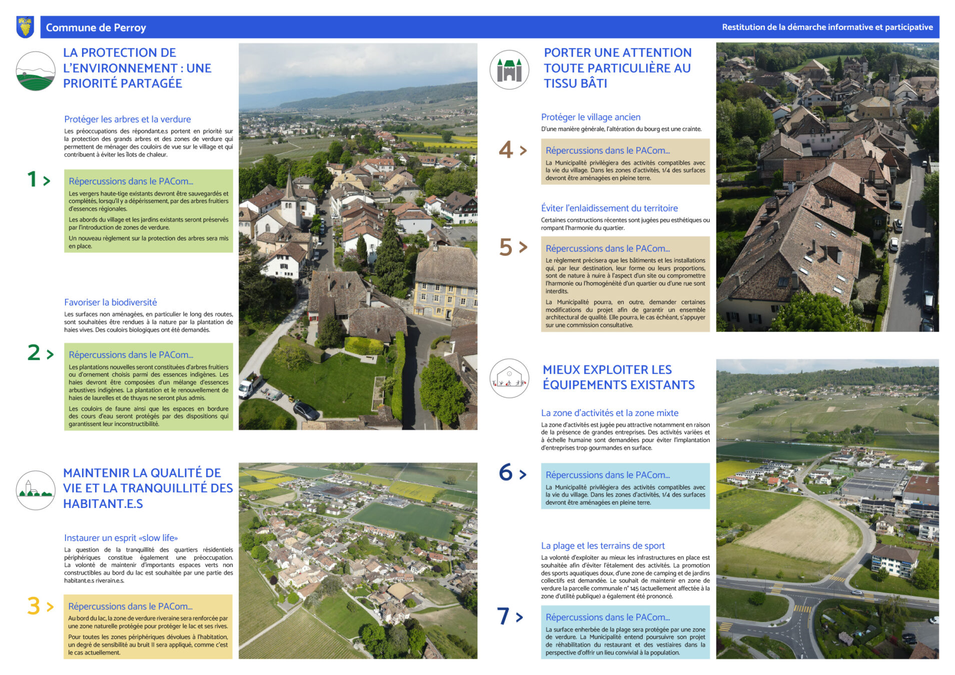Click subheading 'Protéger les arbres et la verdure'

tap(128, 119)
